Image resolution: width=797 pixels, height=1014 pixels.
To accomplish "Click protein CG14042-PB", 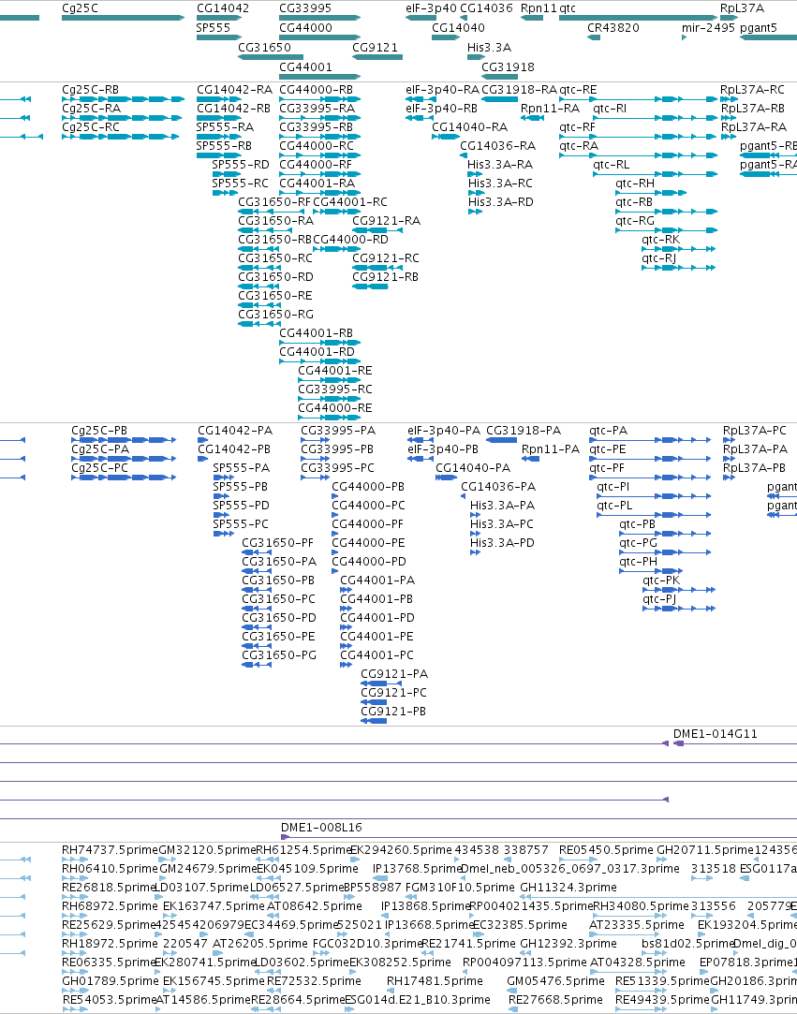I will 234,449.
